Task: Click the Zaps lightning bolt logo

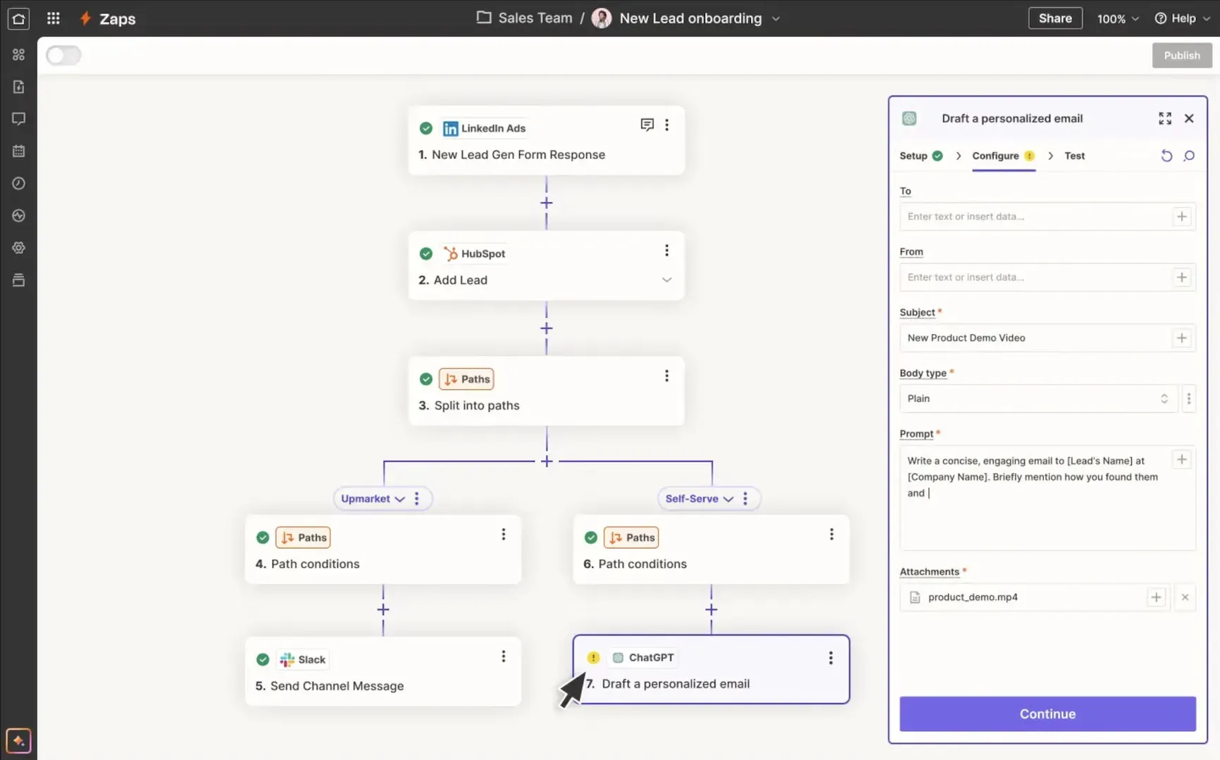Action: coord(85,19)
